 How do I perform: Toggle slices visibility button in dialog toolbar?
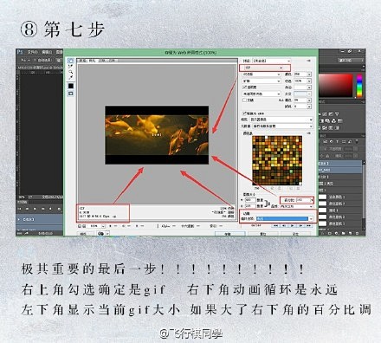[71, 94]
